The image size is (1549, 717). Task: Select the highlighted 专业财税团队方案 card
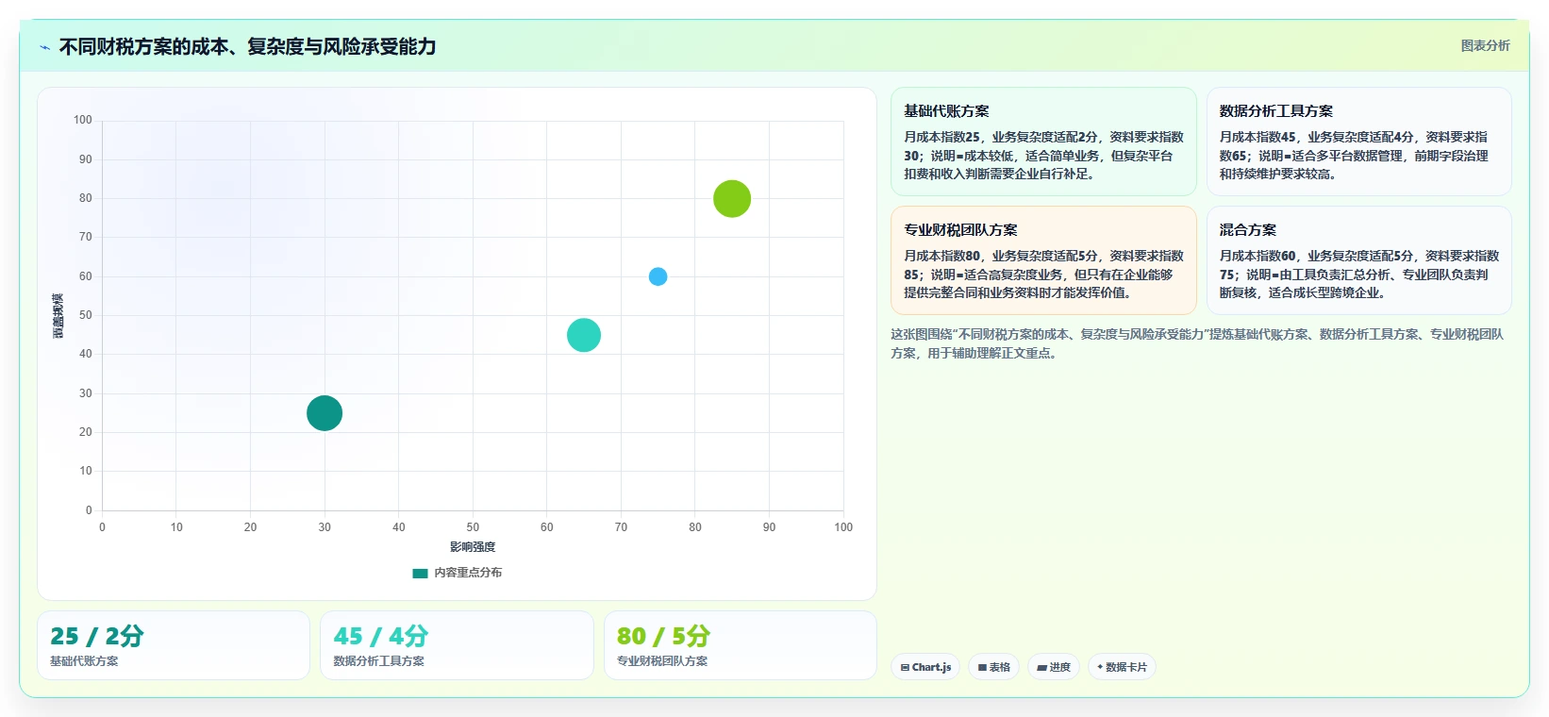click(x=1043, y=260)
